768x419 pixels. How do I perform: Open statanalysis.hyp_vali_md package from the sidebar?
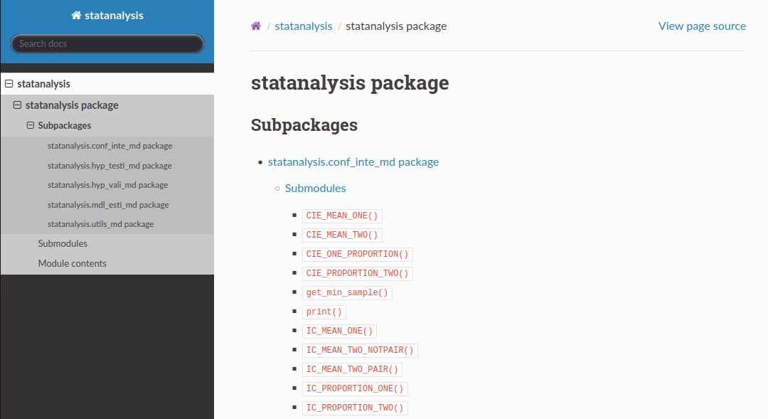(108, 184)
